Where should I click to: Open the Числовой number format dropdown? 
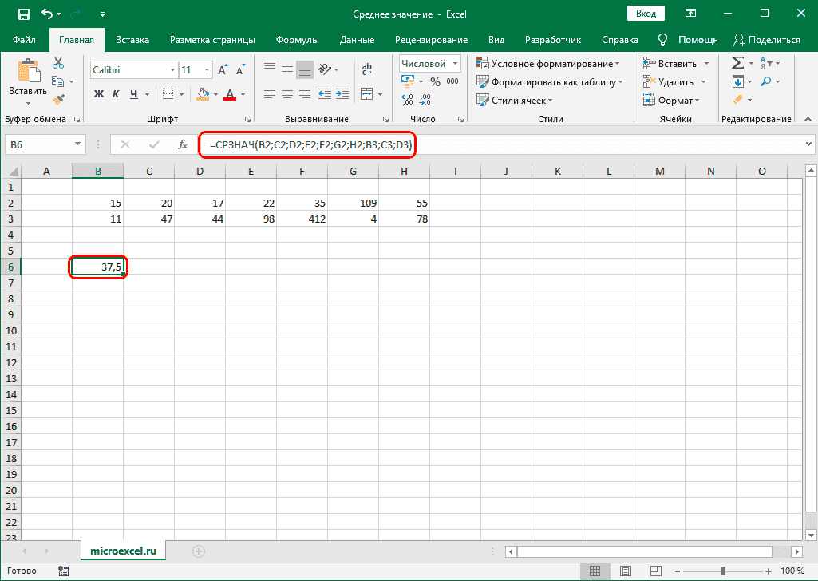(x=428, y=62)
